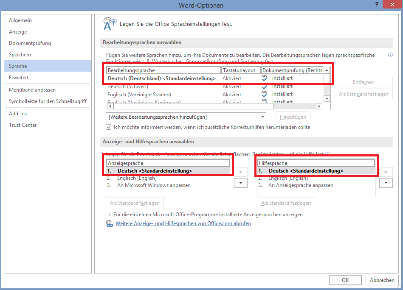The height and width of the screenshot is (290, 403).
Task: Click the horizontal scrollbar left arrow in language list
Action: [110, 106]
